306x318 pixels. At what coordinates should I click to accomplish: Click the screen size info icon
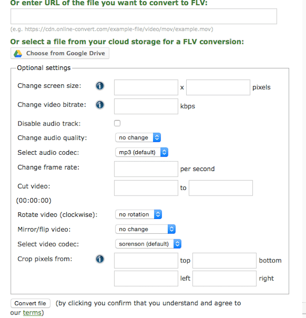click(x=99, y=86)
